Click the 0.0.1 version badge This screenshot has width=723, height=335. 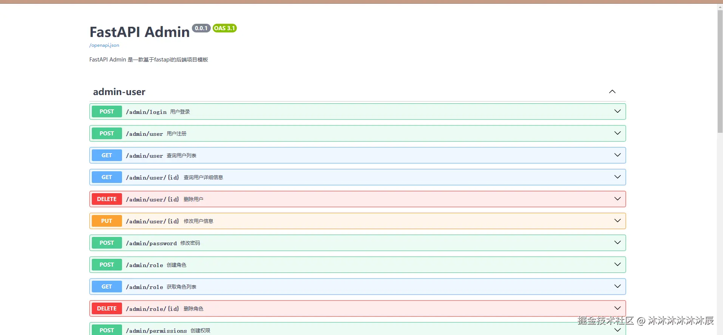[201, 28]
